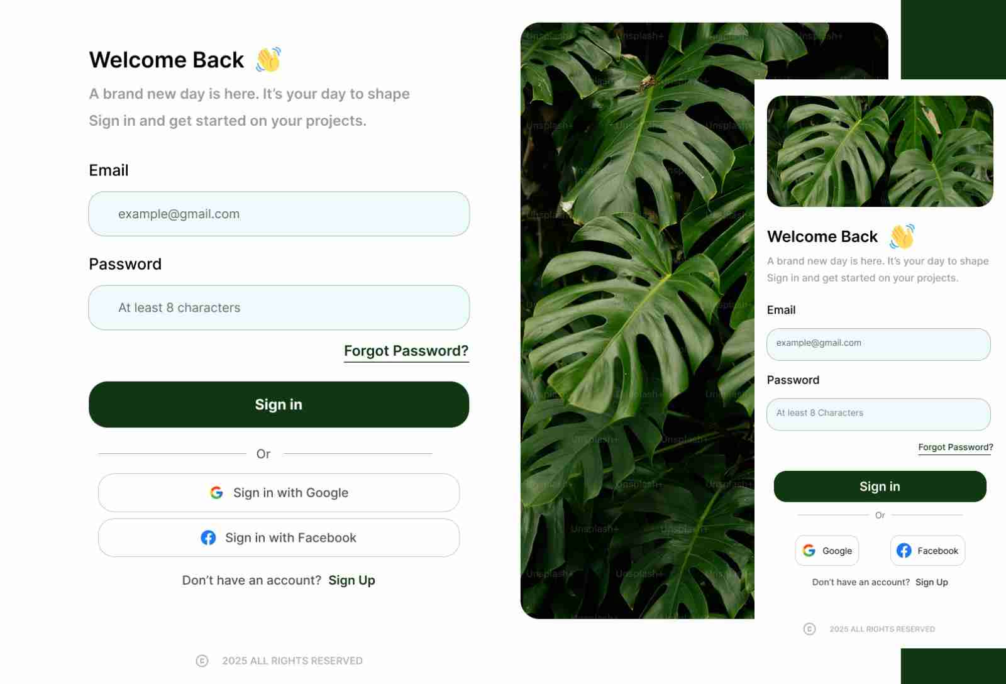The height and width of the screenshot is (684, 1006).
Task: Click the Facebook logo in desktop sign-in button
Action: (x=208, y=538)
